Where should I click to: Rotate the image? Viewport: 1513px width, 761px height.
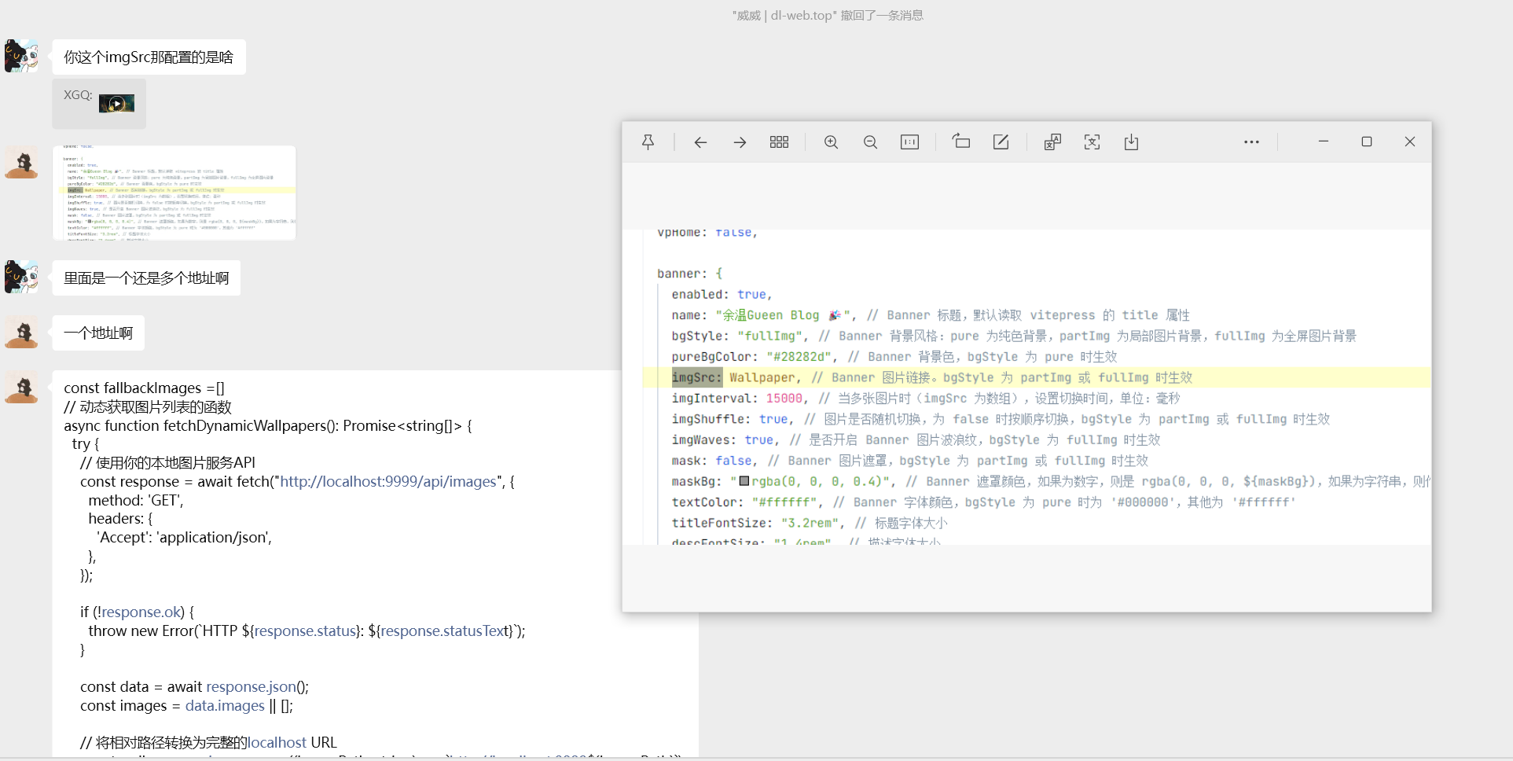[x=961, y=142]
